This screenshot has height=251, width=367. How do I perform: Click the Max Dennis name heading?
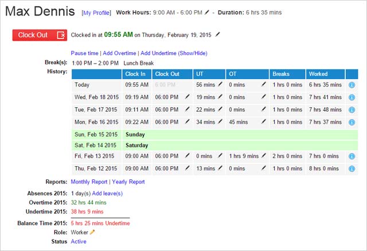pyautogui.click(x=40, y=11)
